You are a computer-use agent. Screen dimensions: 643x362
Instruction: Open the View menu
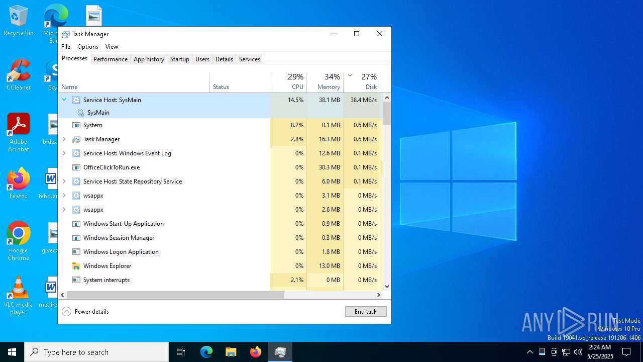[112, 47]
